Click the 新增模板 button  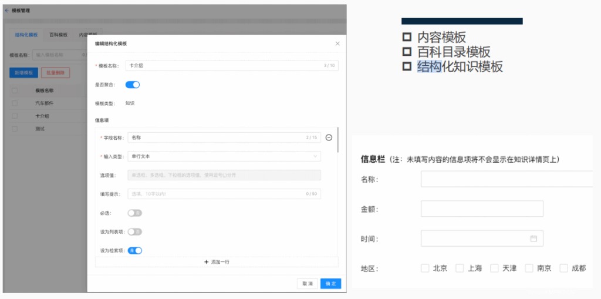pos(24,73)
